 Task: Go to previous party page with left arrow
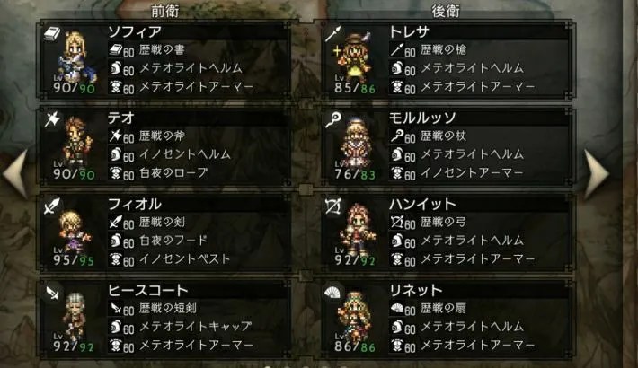[15, 173]
